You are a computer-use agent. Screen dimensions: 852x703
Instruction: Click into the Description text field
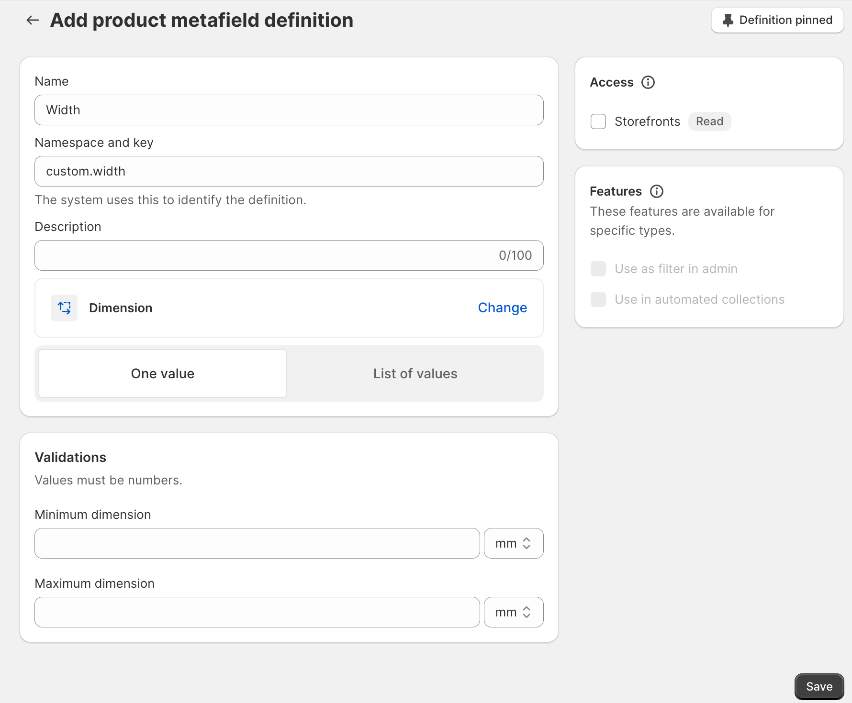[x=263, y=255]
